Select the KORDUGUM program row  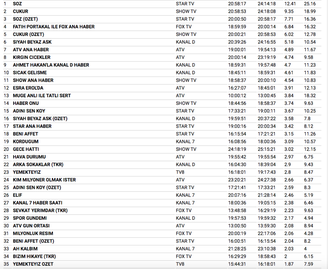[x=26, y=142]
